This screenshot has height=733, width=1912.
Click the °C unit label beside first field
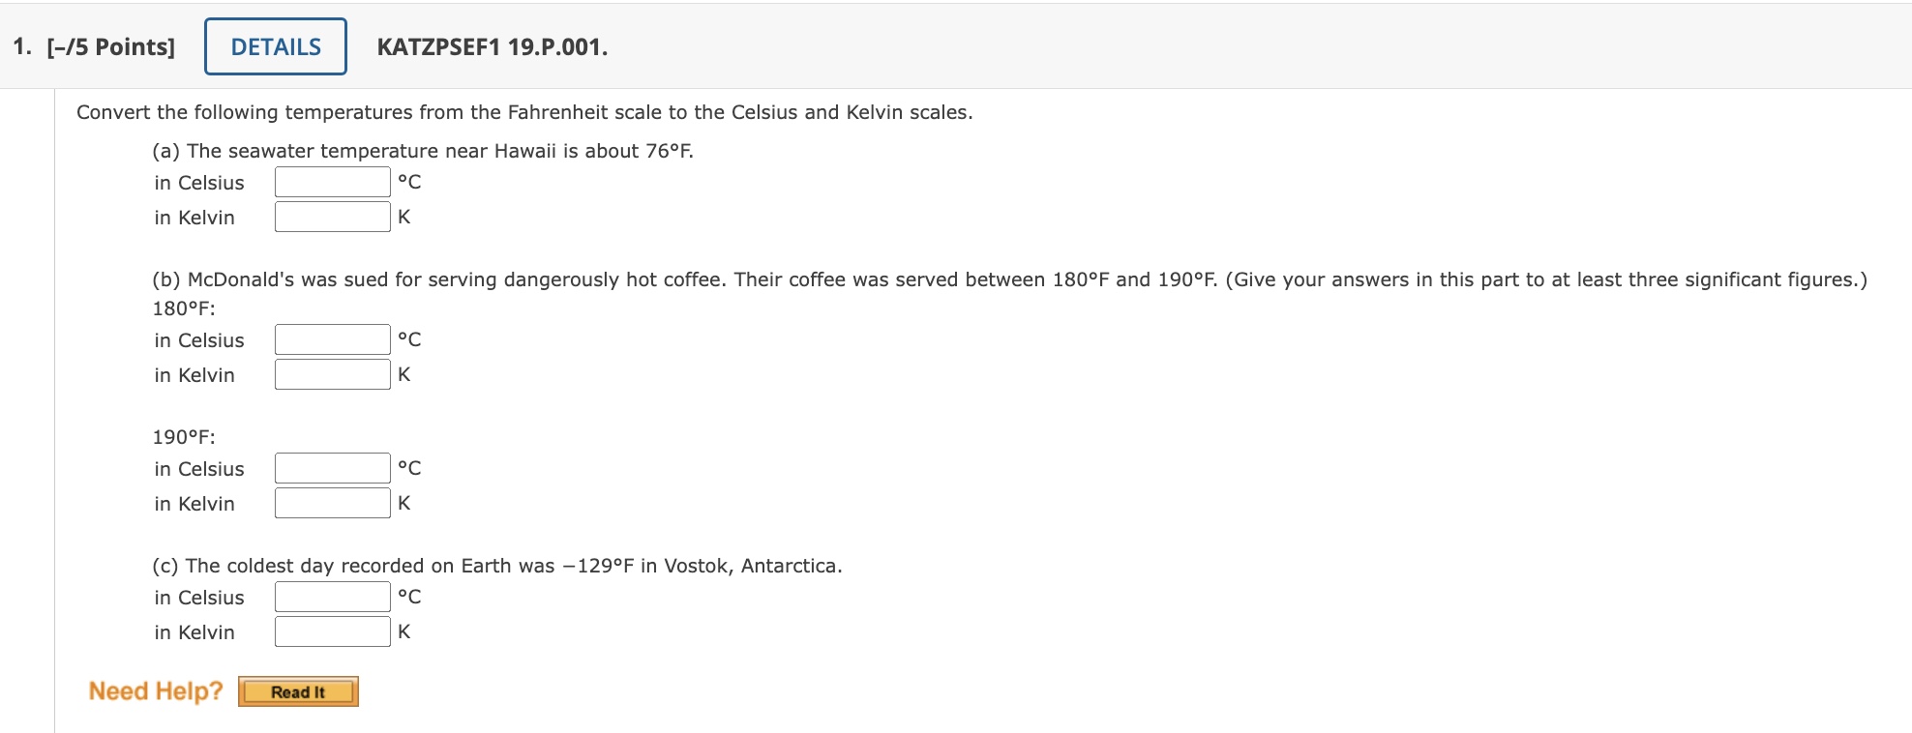410,181
